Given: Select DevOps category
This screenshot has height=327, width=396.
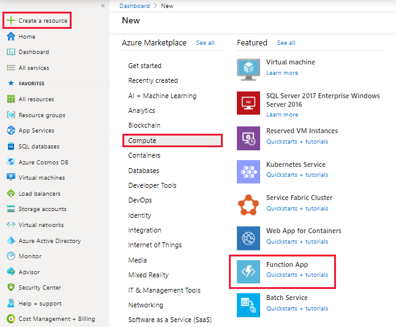Looking at the screenshot, I should 140,200.
